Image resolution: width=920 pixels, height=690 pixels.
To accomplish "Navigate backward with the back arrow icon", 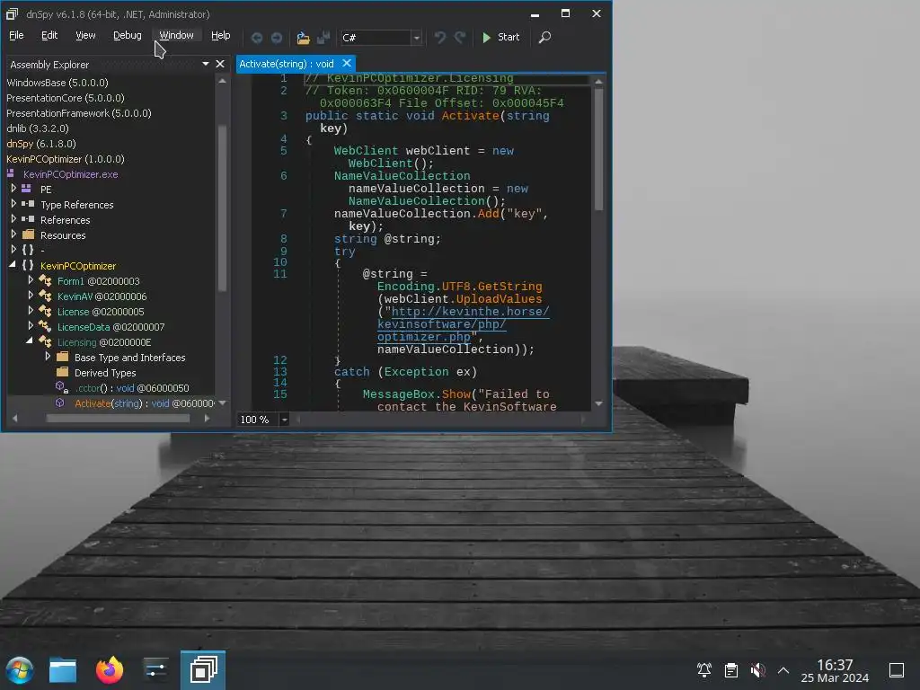I will [256, 38].
